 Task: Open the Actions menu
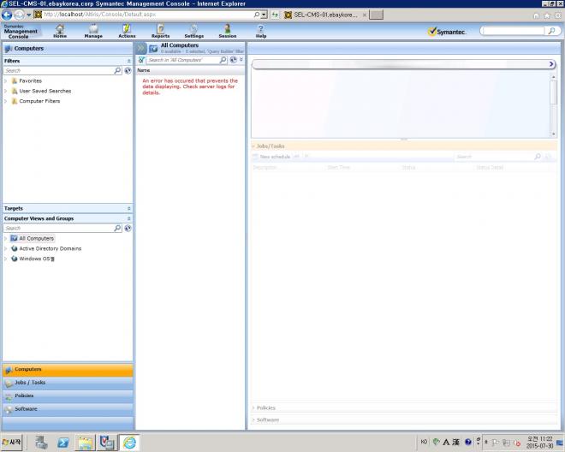pyautogui.click(x=127, y=32)
